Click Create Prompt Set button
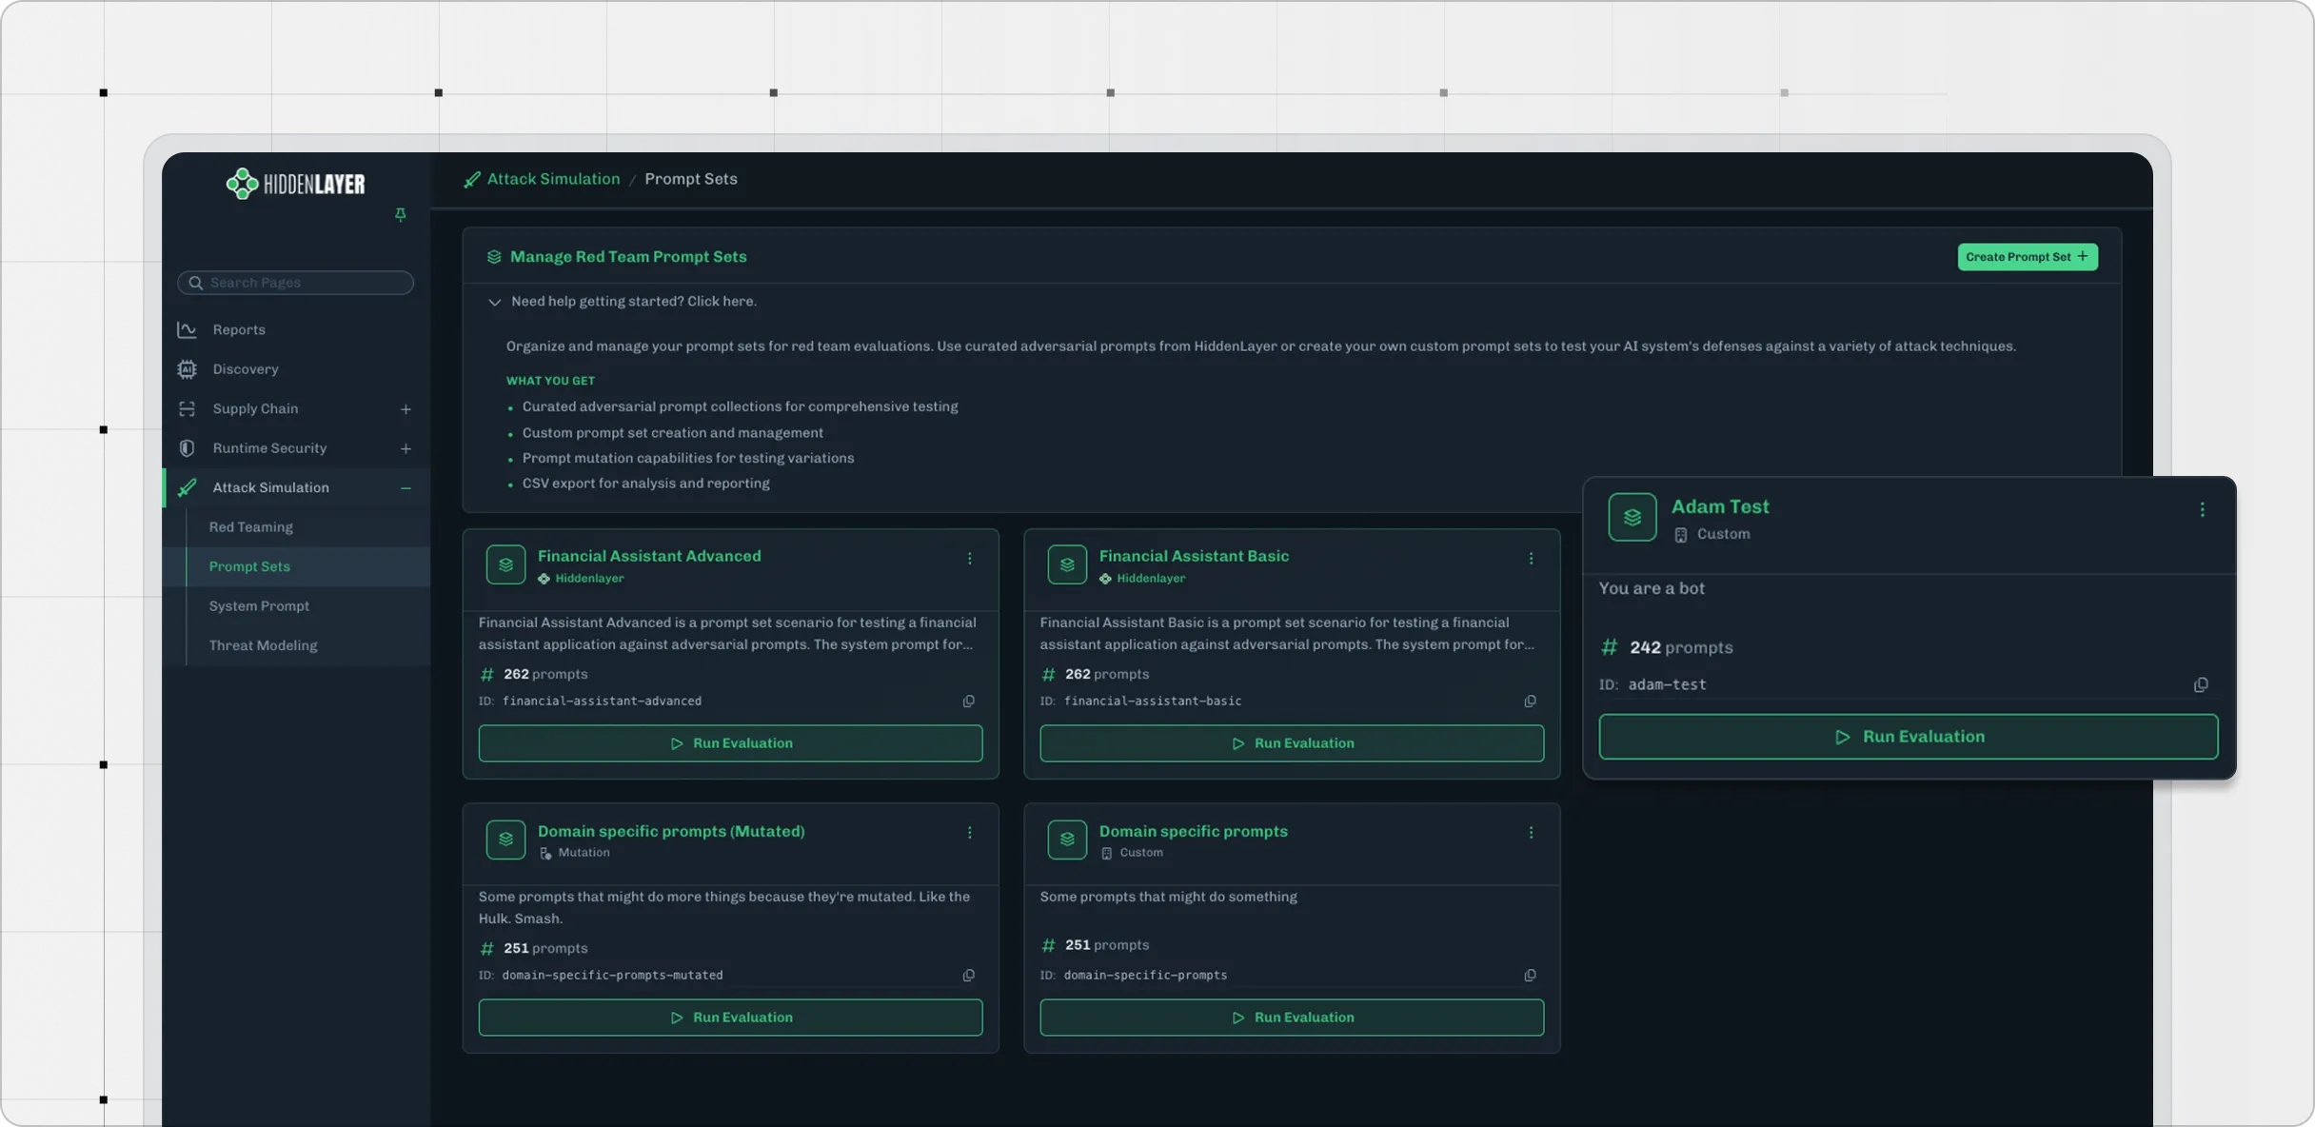The width and height of the screenshot is (2315, 1127). pyautogui.click(x=2027, y=257)
